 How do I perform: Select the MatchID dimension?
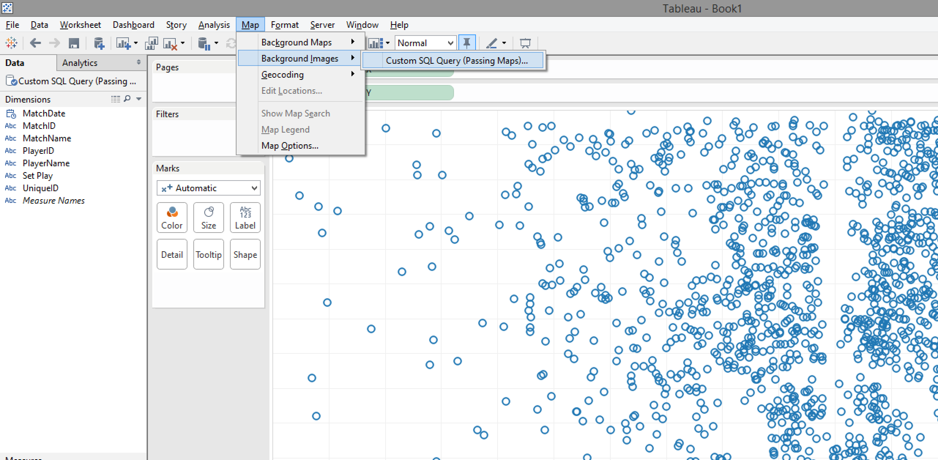click(x=39, y=126)
